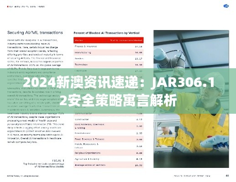Click the value in the Finance & Insurance row
236x182 pixels.
point(138,46)
